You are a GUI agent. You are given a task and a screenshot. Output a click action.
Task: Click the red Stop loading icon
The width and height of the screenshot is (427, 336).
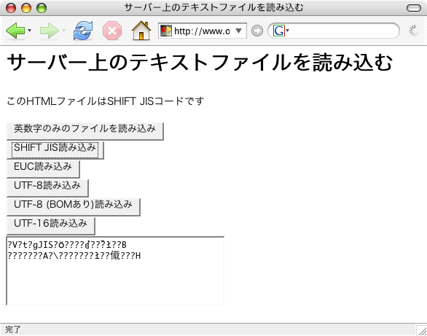pos(112,31)
